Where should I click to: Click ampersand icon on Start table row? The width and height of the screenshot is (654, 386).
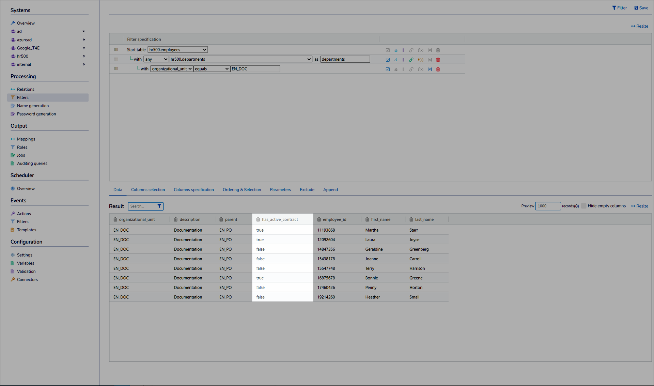point(396,50)
